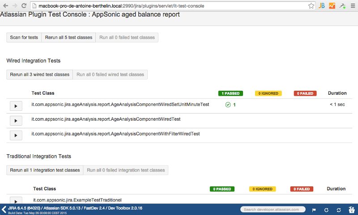This screenshot has height=215, width=358.
Task: Reload the page in the browser
Action: tap(24, 6)
